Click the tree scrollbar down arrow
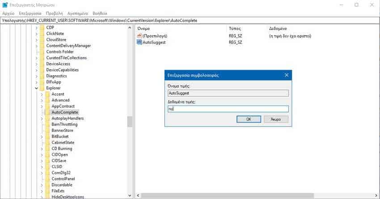Viewport: 380px width, 199px height. click(130, 195)
